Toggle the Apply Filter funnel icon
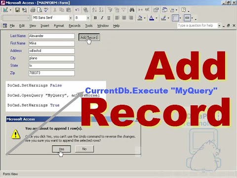The height and width of the screenshot is (178, 237). point(123,10)
